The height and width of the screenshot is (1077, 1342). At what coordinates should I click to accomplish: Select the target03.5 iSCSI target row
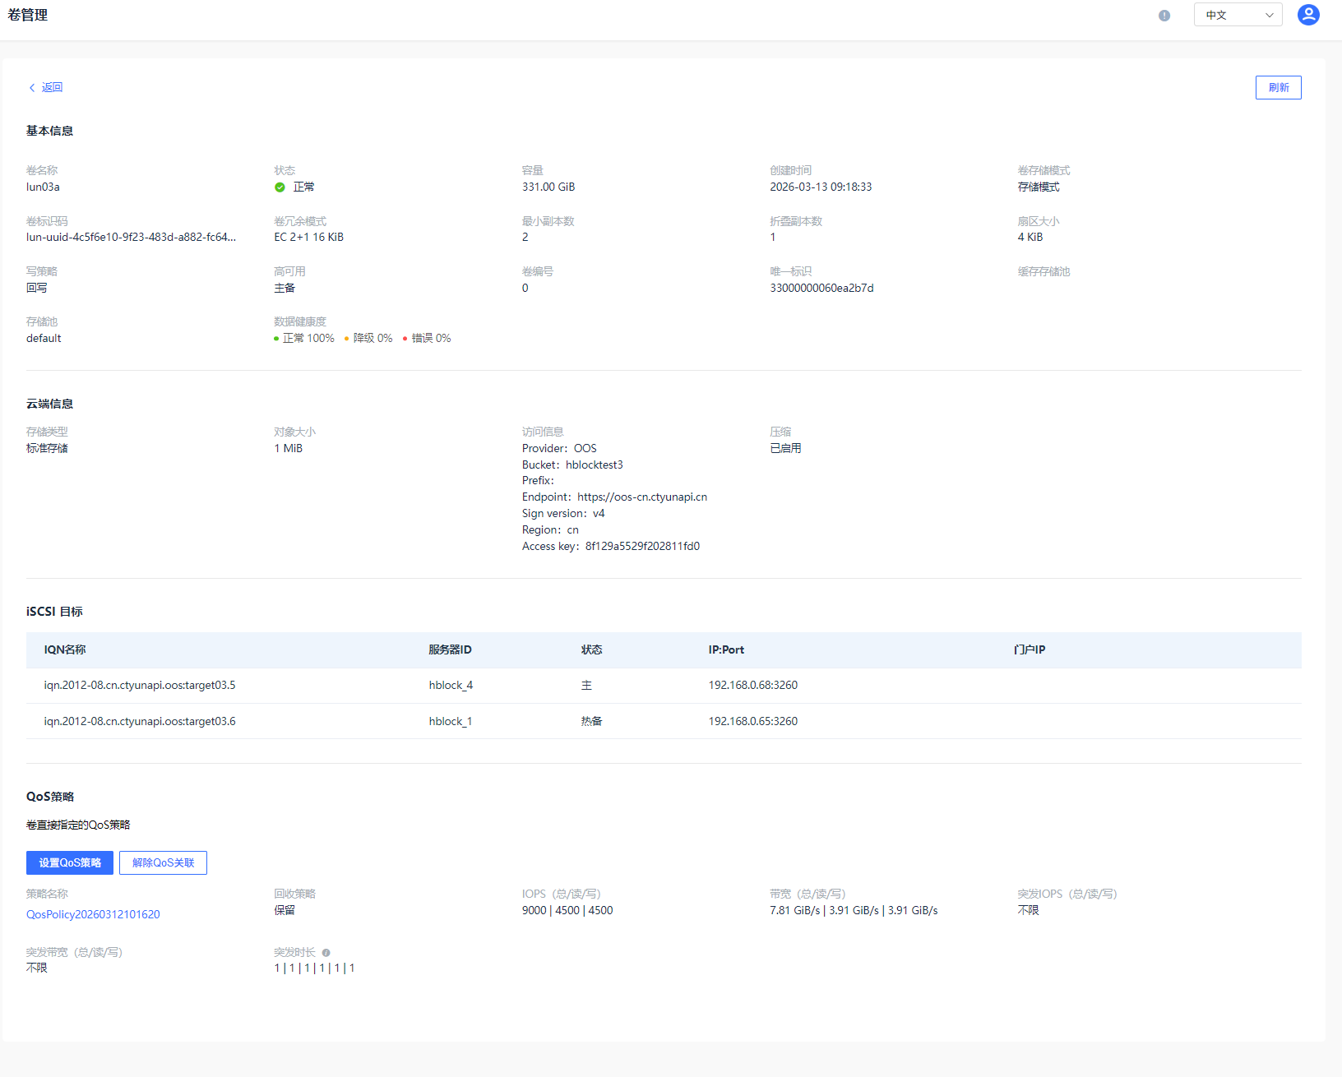(140, 686)
